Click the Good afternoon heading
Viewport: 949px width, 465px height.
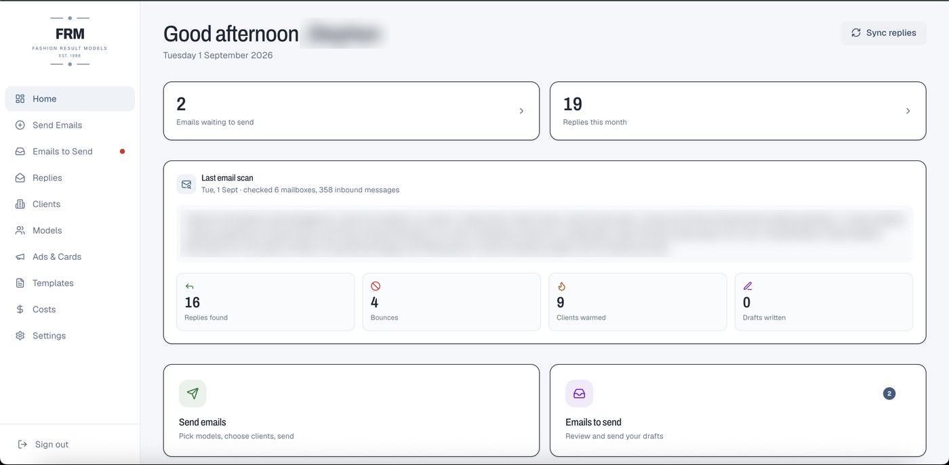pos(231,34)
